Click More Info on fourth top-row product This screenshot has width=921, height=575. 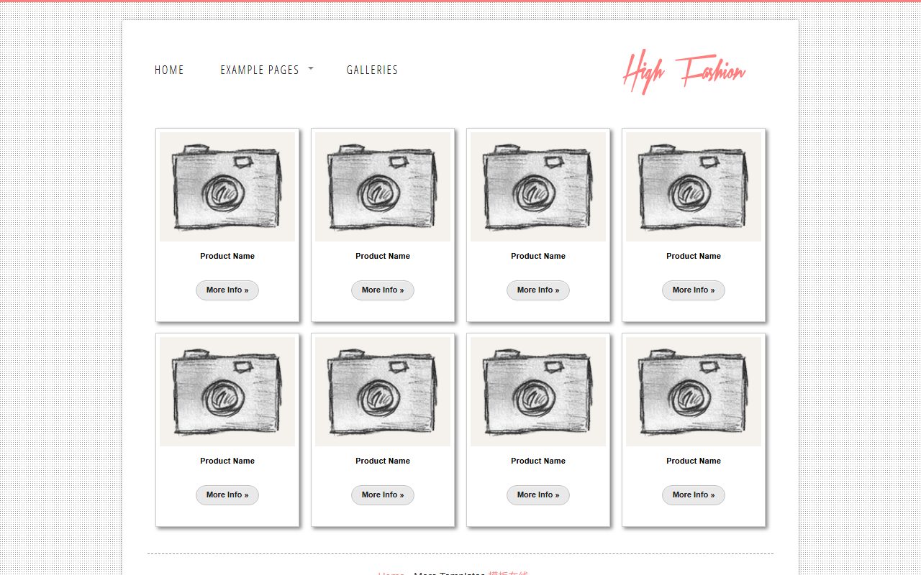(694, 290)
